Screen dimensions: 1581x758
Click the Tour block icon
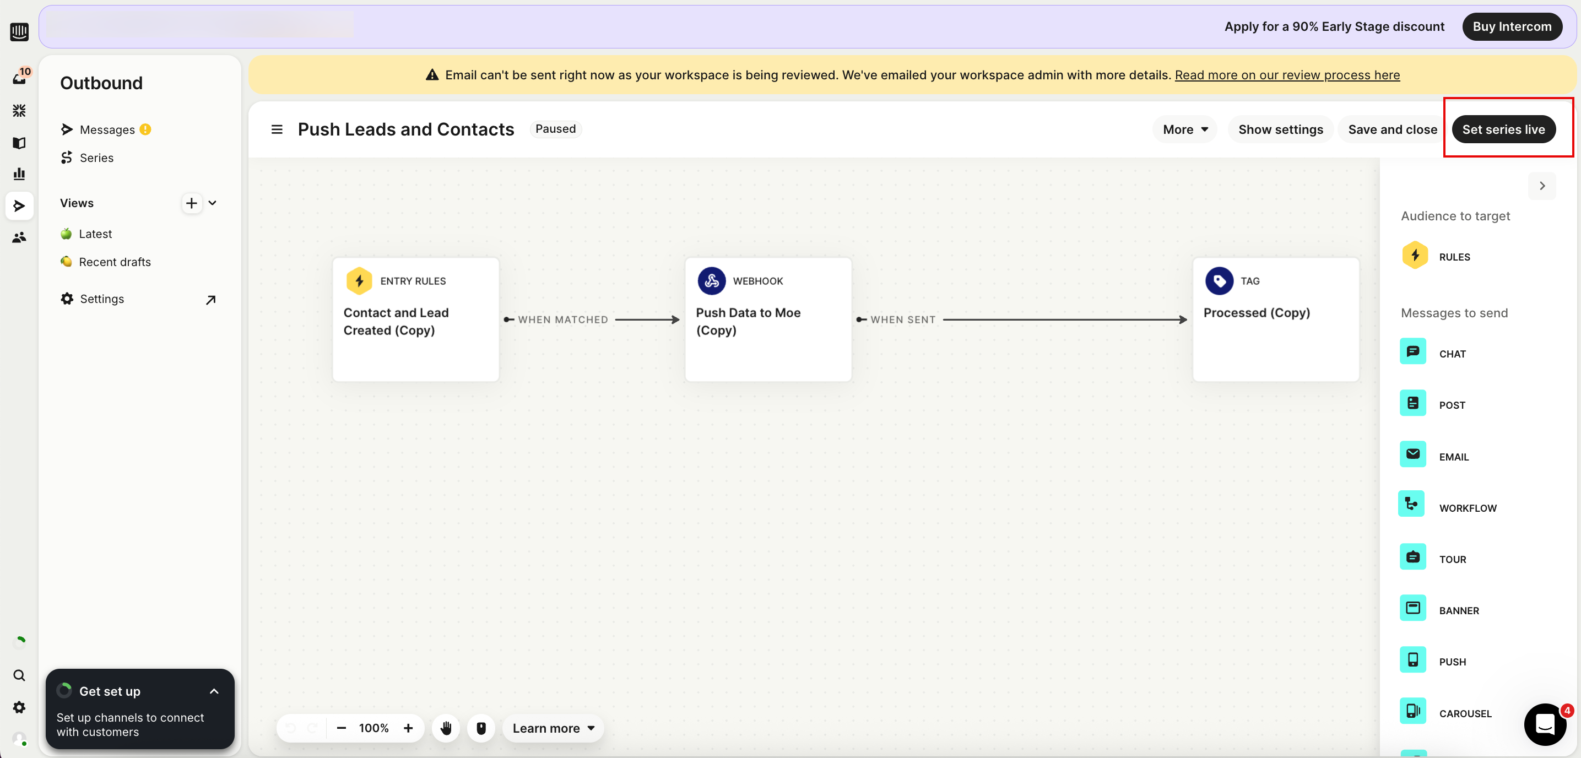1413,557
